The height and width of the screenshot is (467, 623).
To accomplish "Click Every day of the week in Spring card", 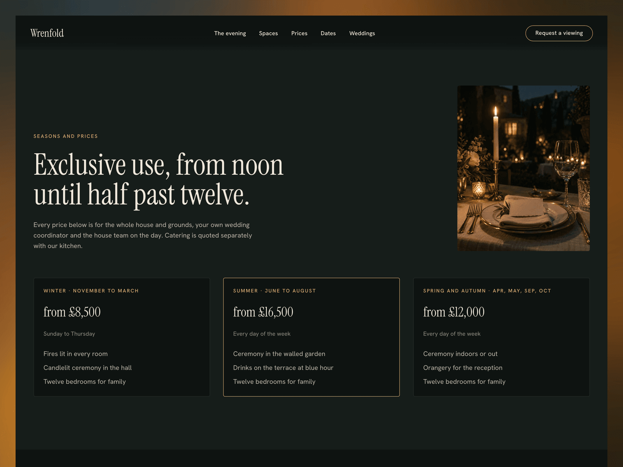I will (452, 334).
